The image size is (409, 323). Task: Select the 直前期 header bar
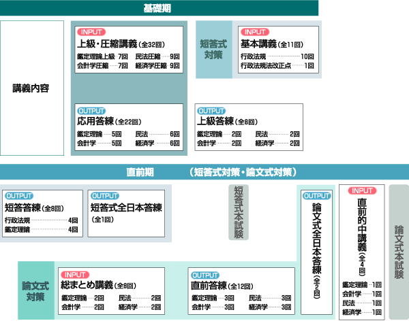point(204,171)
